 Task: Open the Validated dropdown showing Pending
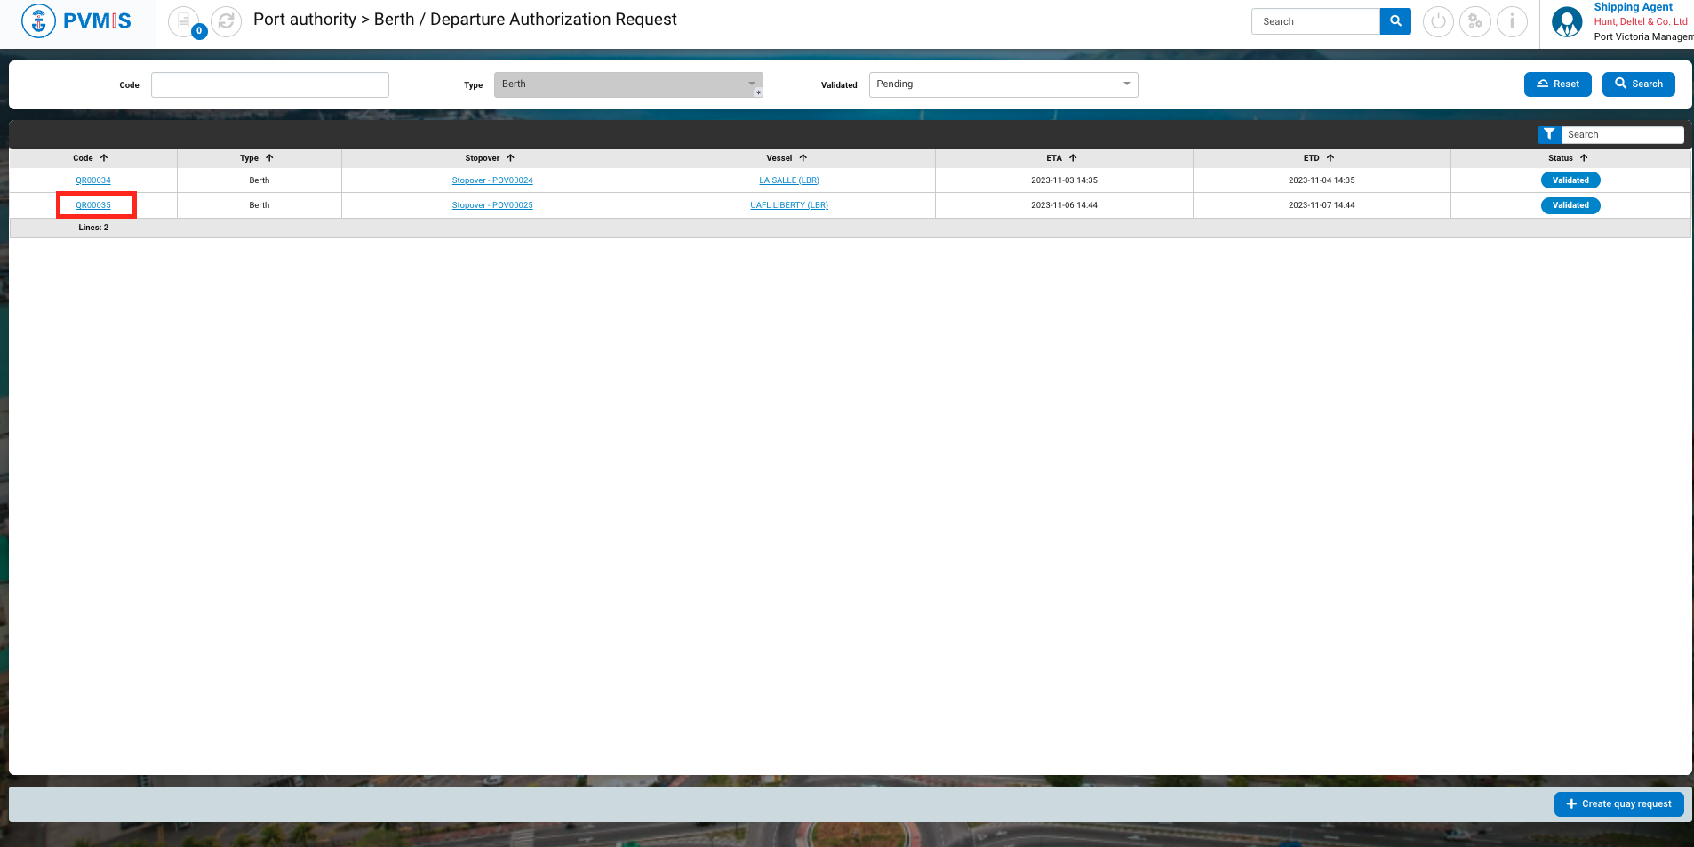1003,84
